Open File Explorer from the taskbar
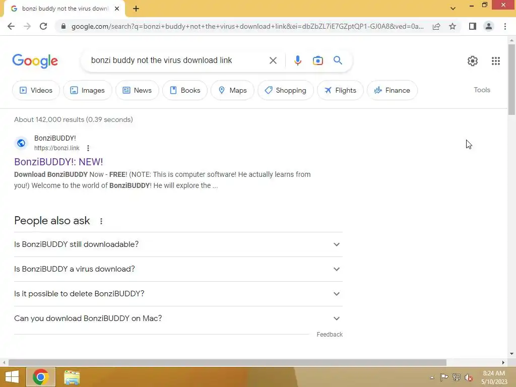This screenshot has width=516, height=387. [x=72, y=377]
